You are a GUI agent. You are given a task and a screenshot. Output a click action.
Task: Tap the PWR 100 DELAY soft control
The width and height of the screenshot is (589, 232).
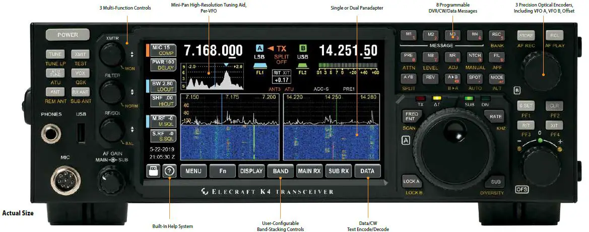[163, 64]
